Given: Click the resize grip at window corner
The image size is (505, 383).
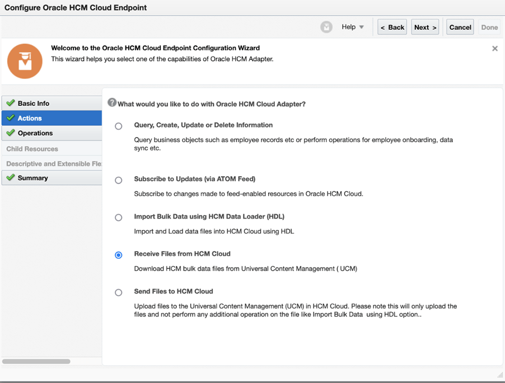Looking at the screenshot, I should (x=499, y=374).
